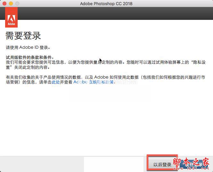Open the 此处 link
213x172 pixels.
coord(56,82)
